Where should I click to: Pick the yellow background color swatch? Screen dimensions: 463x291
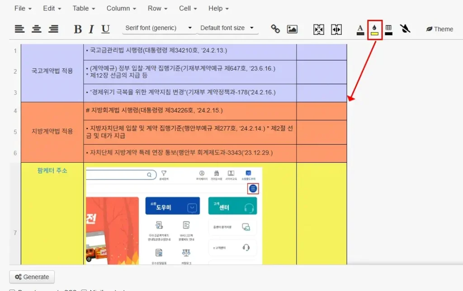pyautogui.click(x=375, y=30)
